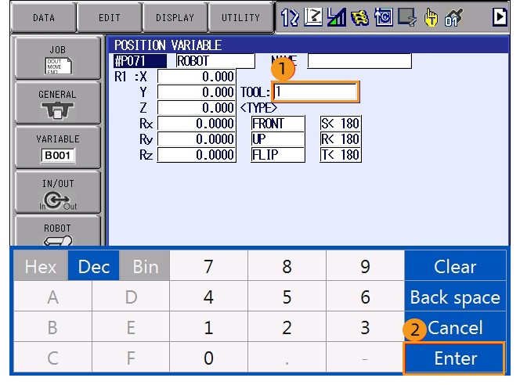The height and width of the screenshot is (385, 520).
Task: Click the robot coordinate system icon
Action: tap(313, 17)
